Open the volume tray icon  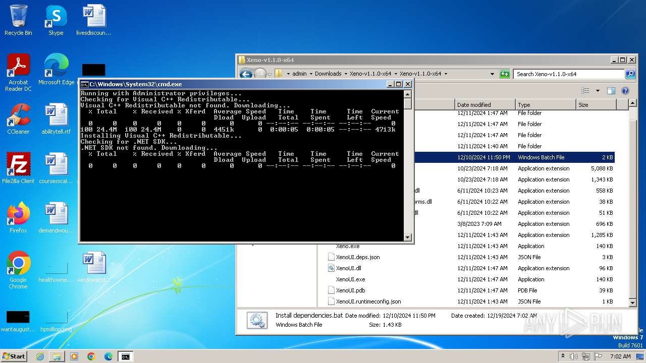pos(573,356)
